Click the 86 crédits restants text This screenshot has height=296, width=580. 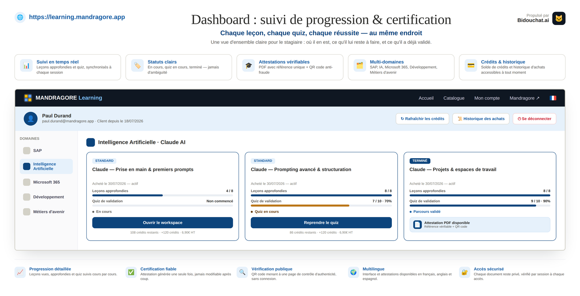303,232
